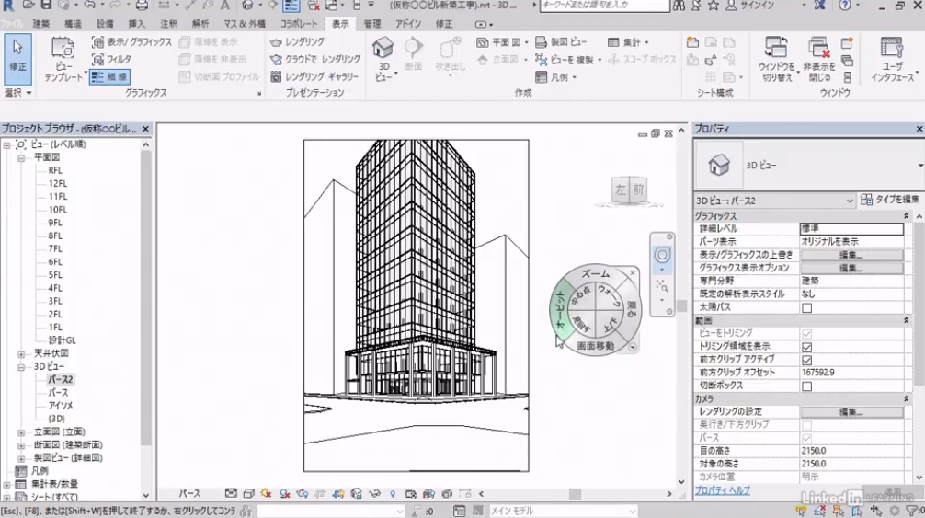The image size is (925, 518).
Task: Expand the 天井伏図 tree node
Action: coord(21,353)
